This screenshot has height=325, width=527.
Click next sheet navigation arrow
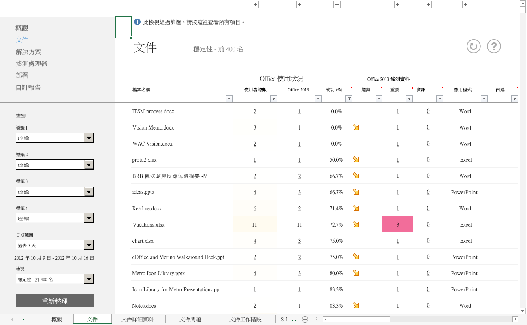pyautogui.click(x=23, y=319)
